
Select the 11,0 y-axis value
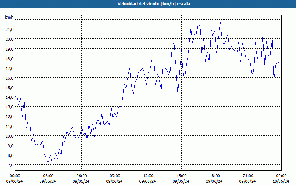click(x=10, y=126)
